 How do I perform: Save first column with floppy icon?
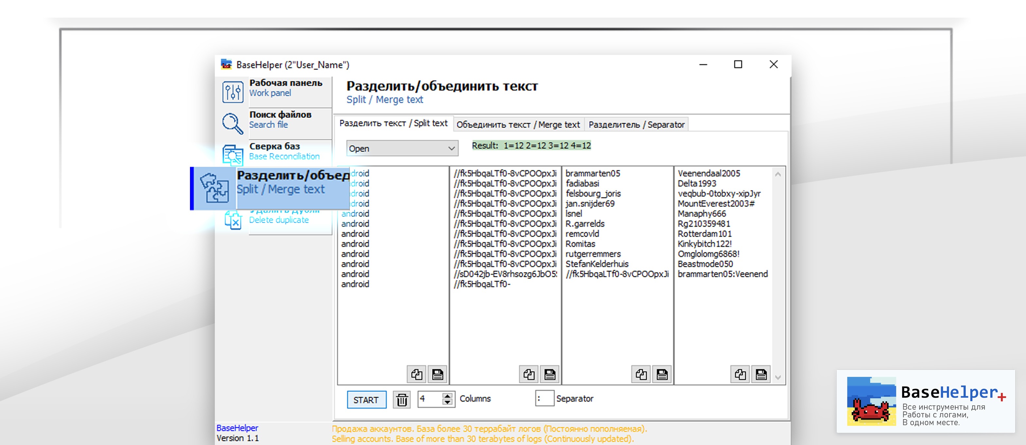437,374
